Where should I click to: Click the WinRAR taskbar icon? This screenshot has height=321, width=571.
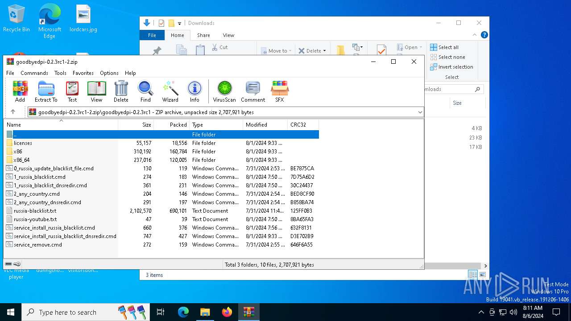[x=249, y=312]
